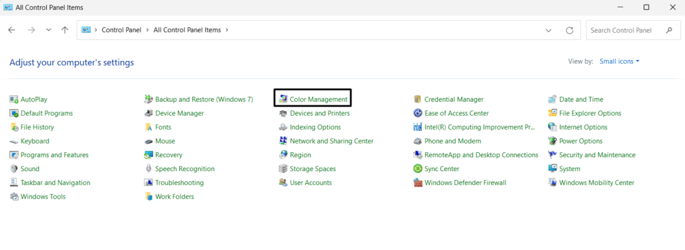This screenshot has width=685, height=250.
Task: Open the User Accounts link
Action: (x=310, y=182)
